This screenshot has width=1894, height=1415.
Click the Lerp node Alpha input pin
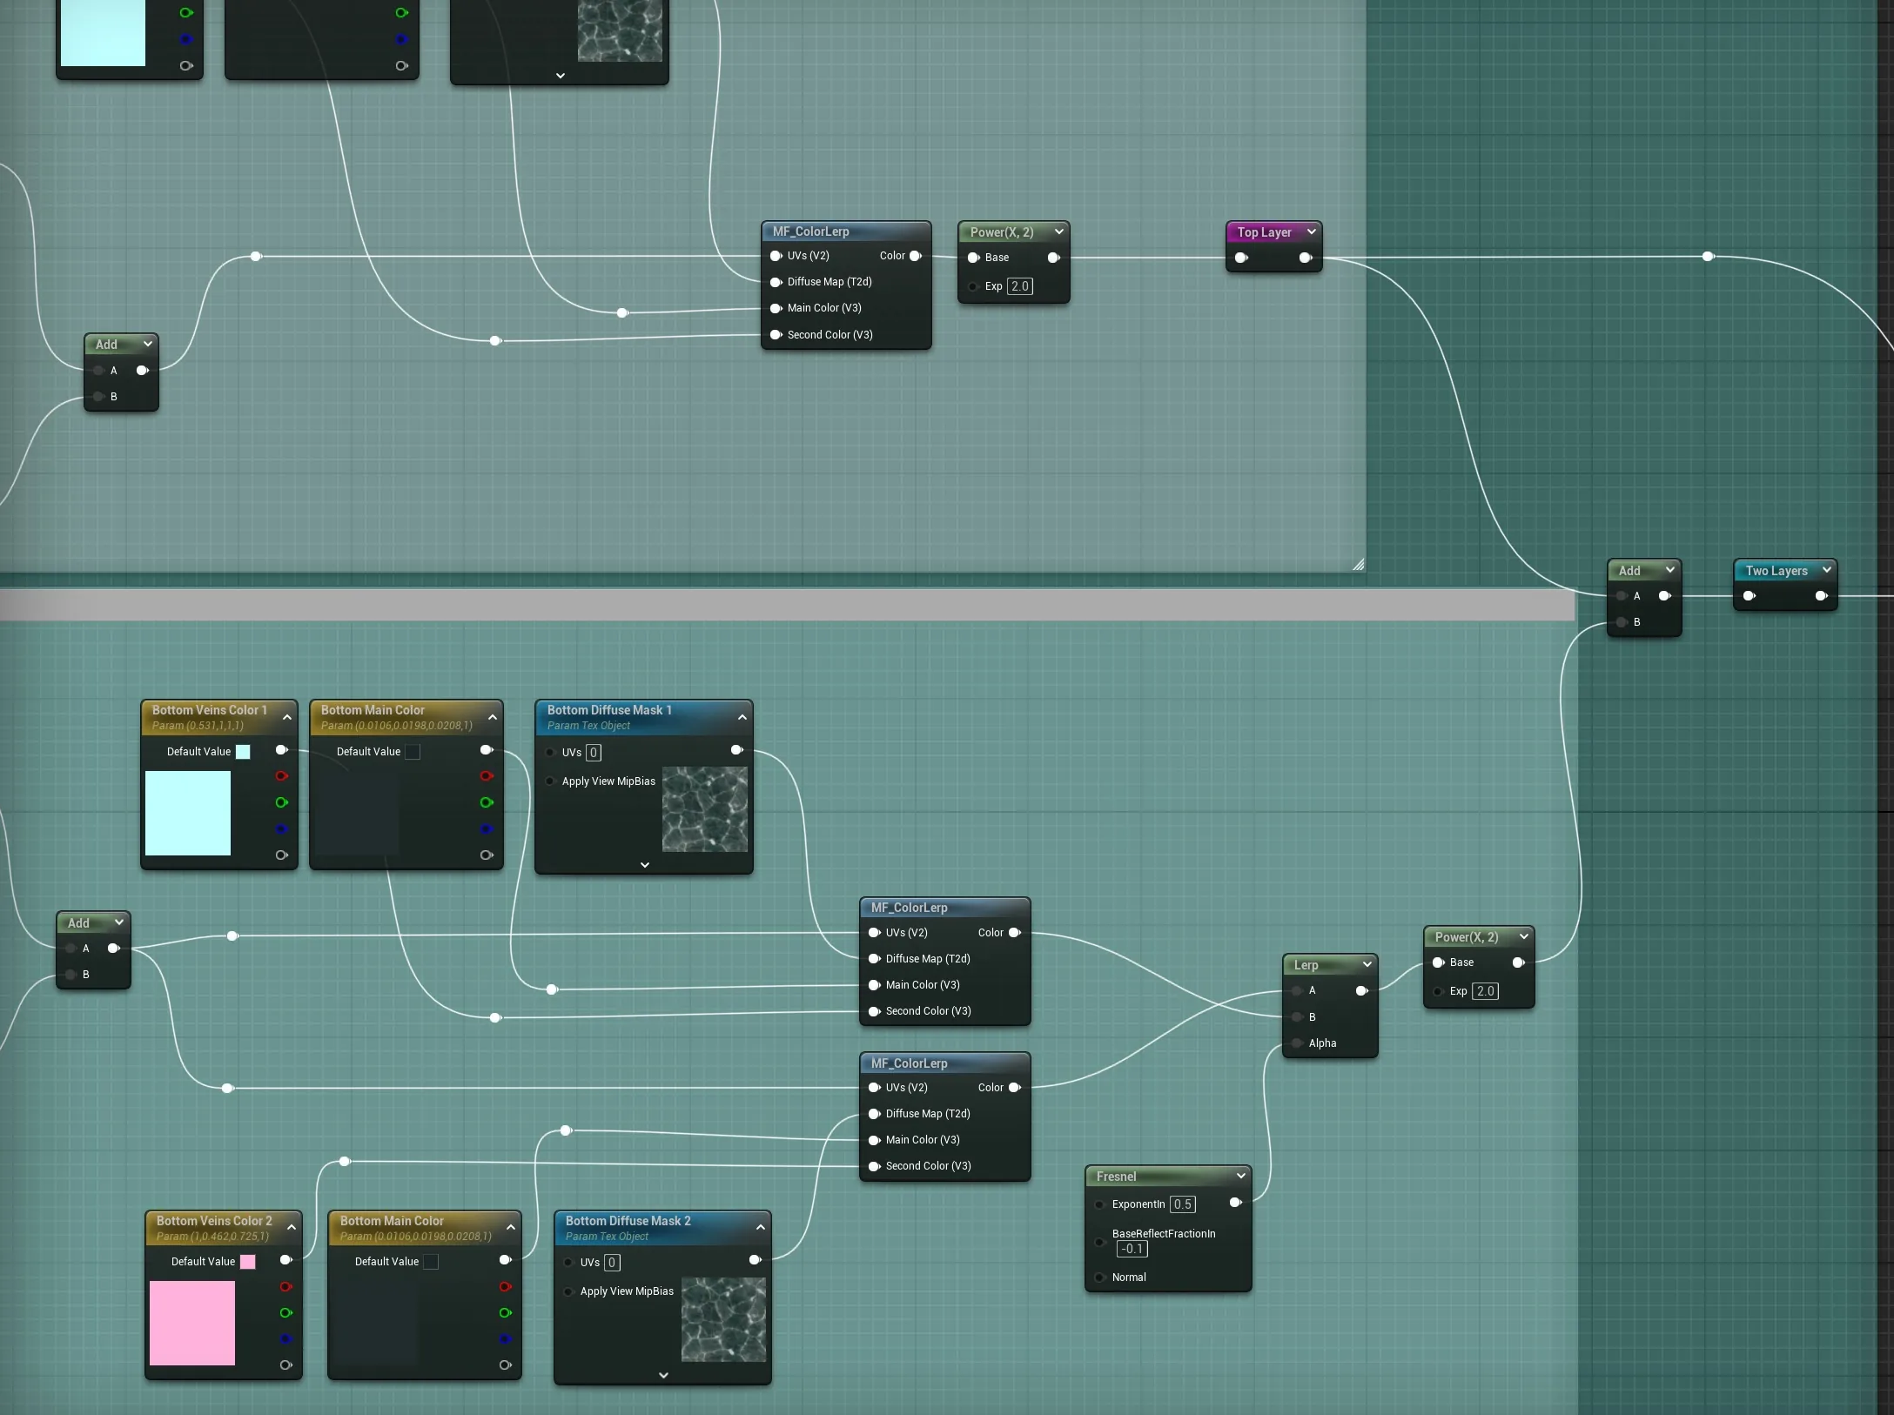[1298, 1043]
